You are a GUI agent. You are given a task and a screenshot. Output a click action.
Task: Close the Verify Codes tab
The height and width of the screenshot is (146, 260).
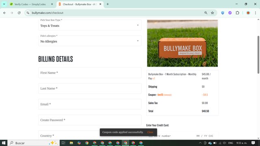pyautogui.click(x=52, y=4)
